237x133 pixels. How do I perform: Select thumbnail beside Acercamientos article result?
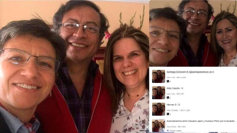click(x=158, y=126)
